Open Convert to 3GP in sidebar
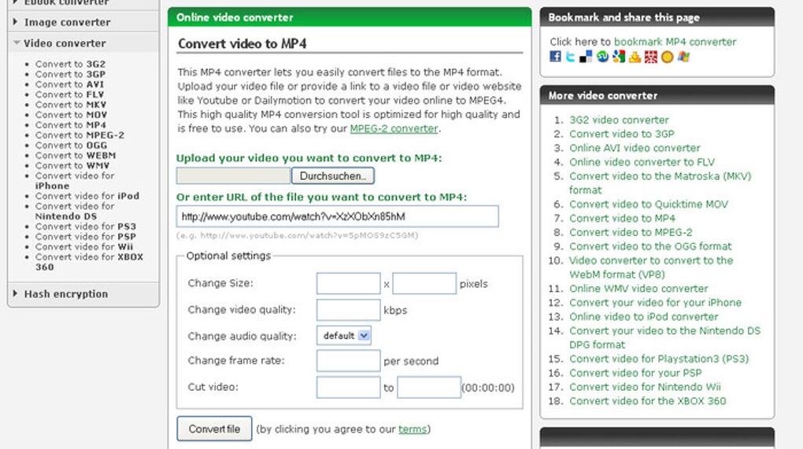This screenshot has height=449, width=803. pos(70,74)
